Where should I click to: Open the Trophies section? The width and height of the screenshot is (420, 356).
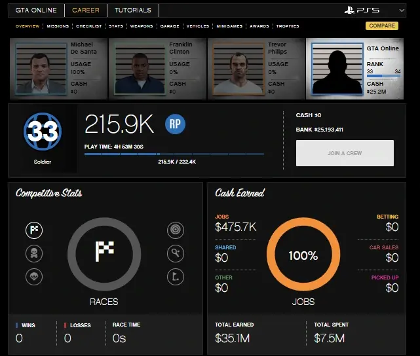(288, 26)
